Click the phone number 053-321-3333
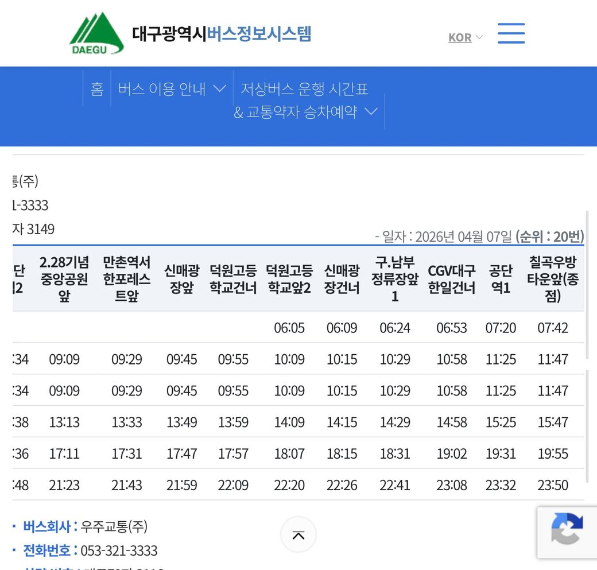The image size is (597, 570). (x=119, y=551)
